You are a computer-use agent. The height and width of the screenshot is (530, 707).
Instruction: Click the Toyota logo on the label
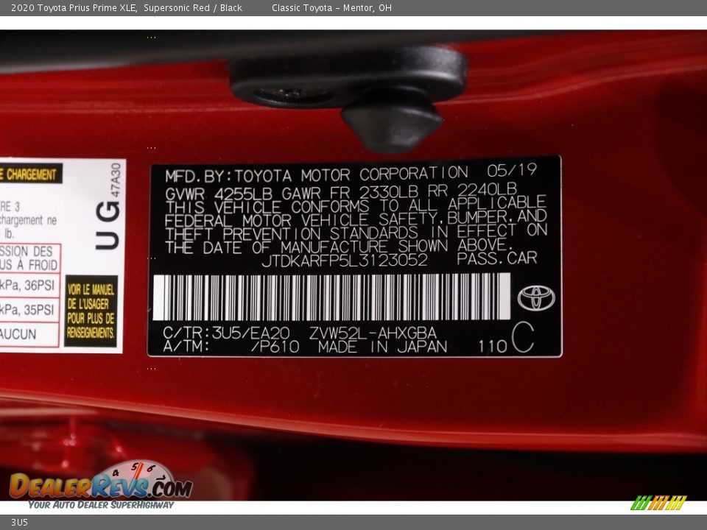click(535, 298)
